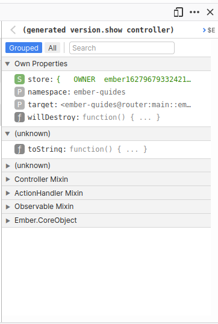Click the f icon beside willDestroy
The image size is (218, 324).
19,117
